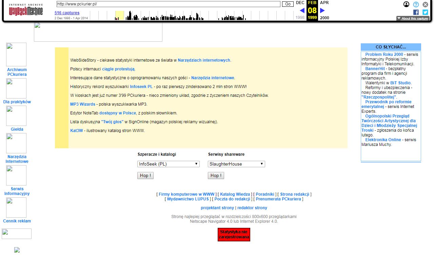Click broken image above Giełda
The width and height of the screenshot is (434, 260).
16,116
